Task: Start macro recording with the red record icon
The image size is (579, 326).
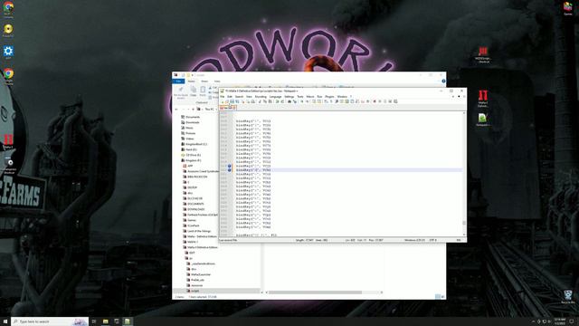Action: 375,101
